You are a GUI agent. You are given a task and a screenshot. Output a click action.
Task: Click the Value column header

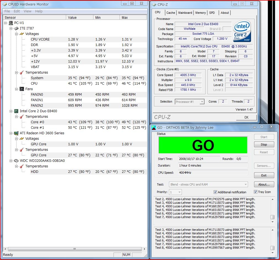[80, 18]
